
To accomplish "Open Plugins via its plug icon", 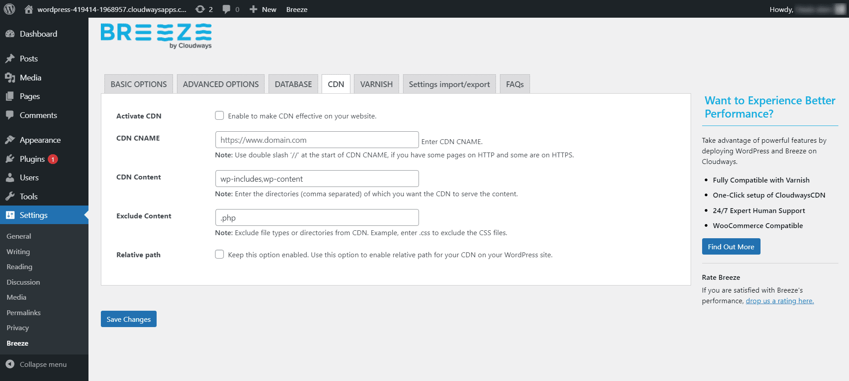I will tap(10, 159).
